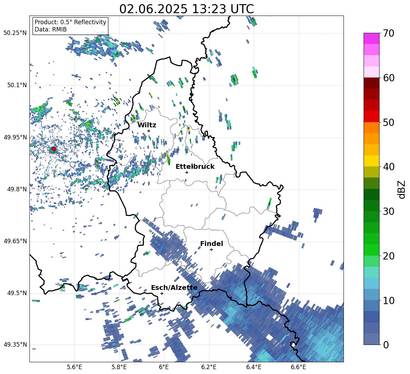Click the Esch/Alzette city label
The width and height of the screenshot is (410, 374).
pos(174,288)
